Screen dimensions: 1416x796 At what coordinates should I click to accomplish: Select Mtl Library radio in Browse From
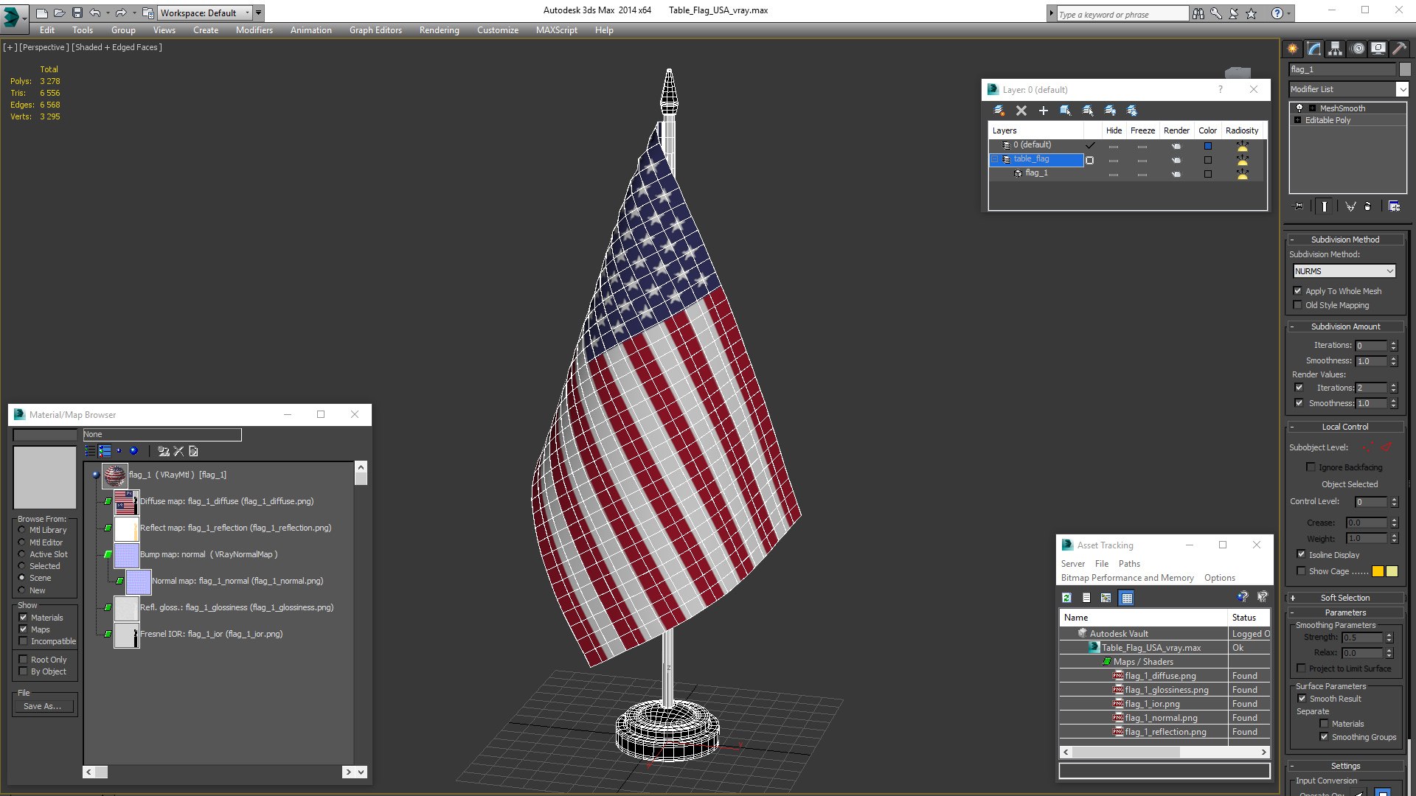22,530
